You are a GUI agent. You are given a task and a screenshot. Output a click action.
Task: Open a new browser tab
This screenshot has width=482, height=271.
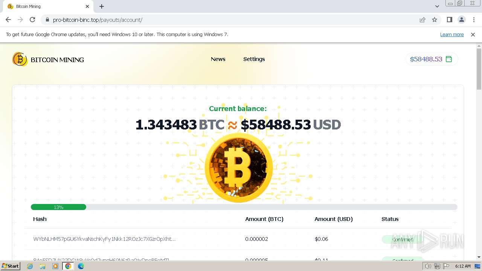pos(102,6)
